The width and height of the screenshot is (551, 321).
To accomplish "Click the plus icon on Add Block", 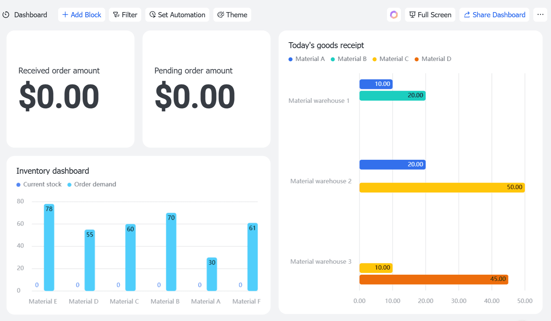I will click(65, 15).
